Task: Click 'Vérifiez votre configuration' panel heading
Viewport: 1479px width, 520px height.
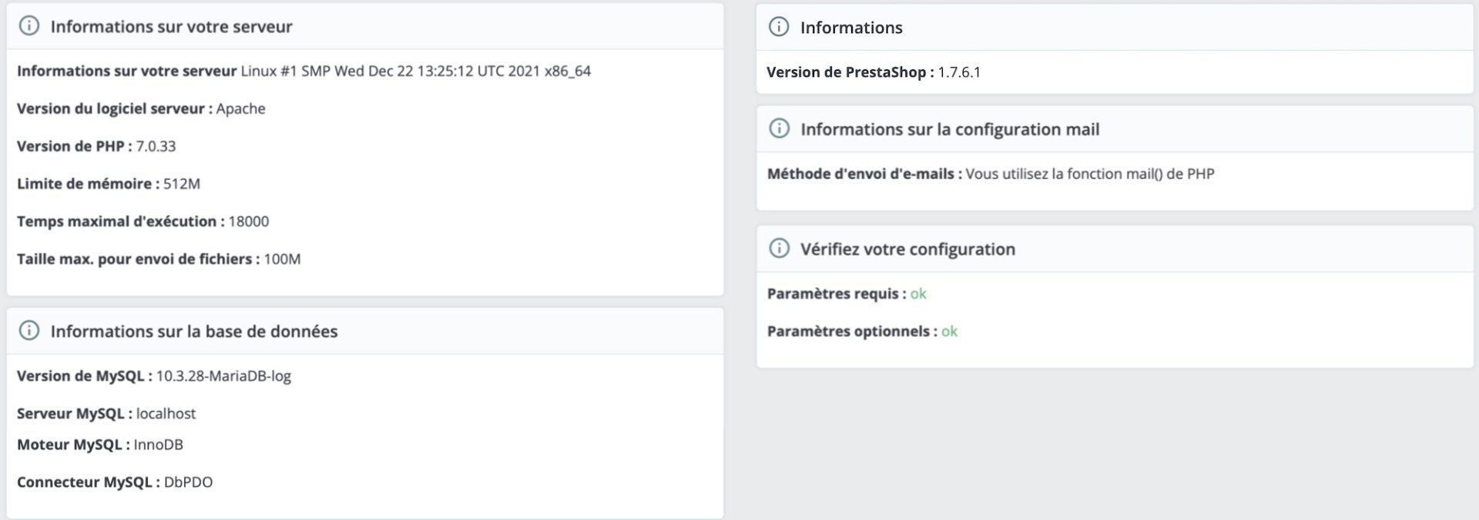Action: coord(907,248)
